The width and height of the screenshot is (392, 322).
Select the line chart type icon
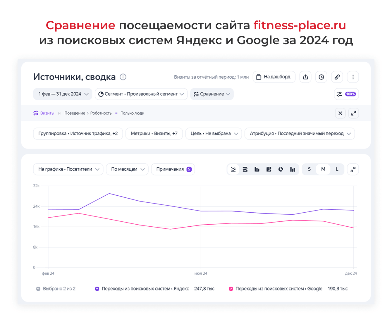[x=233, y=169]
